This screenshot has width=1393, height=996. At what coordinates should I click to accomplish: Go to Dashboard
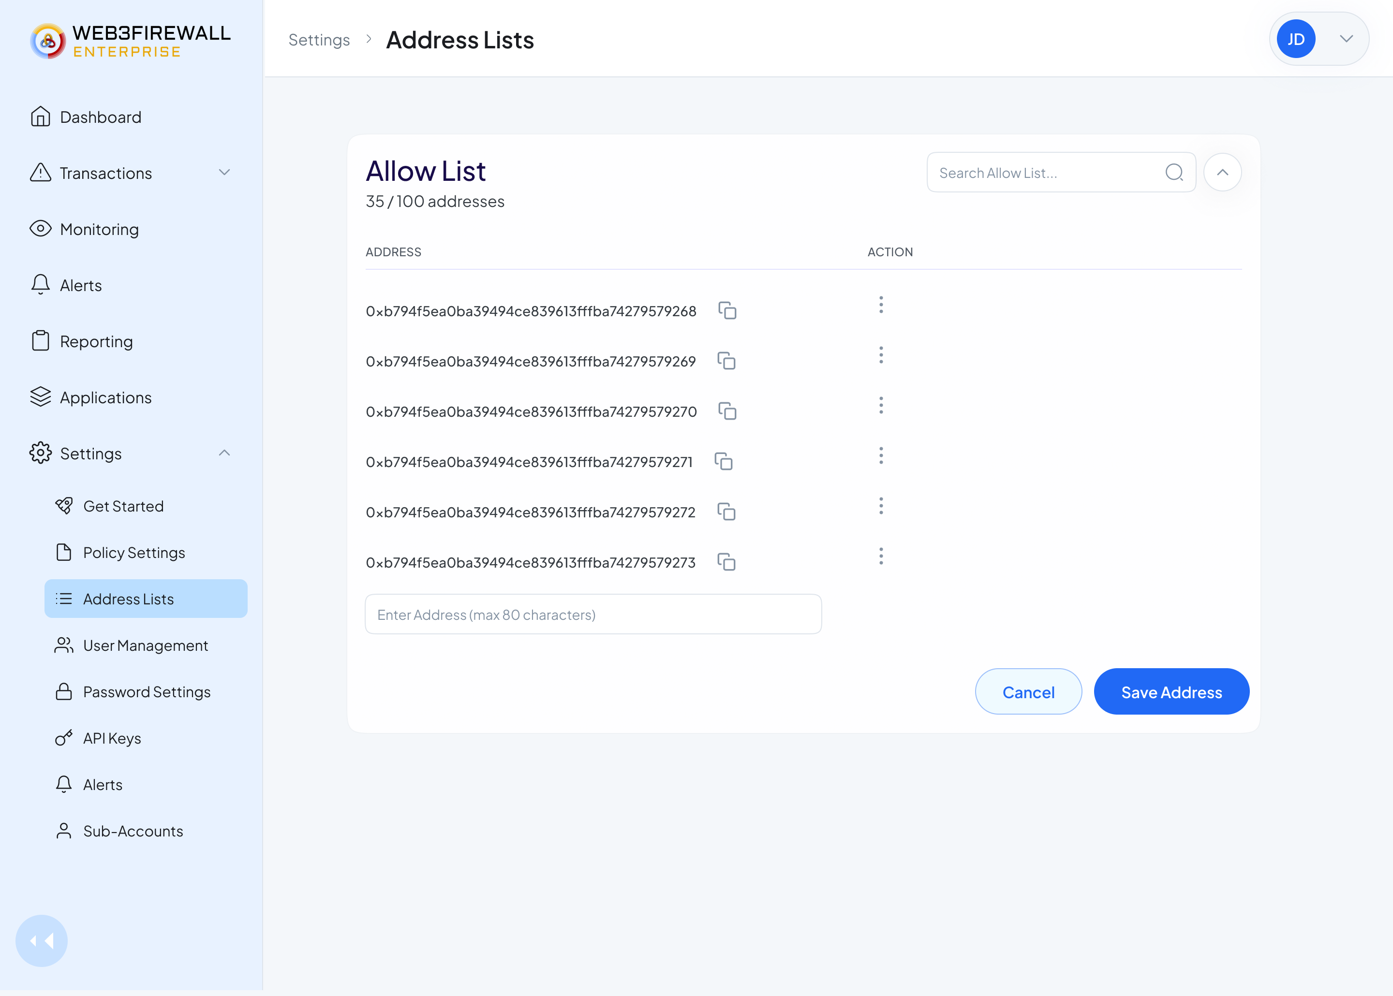point(101,117)
